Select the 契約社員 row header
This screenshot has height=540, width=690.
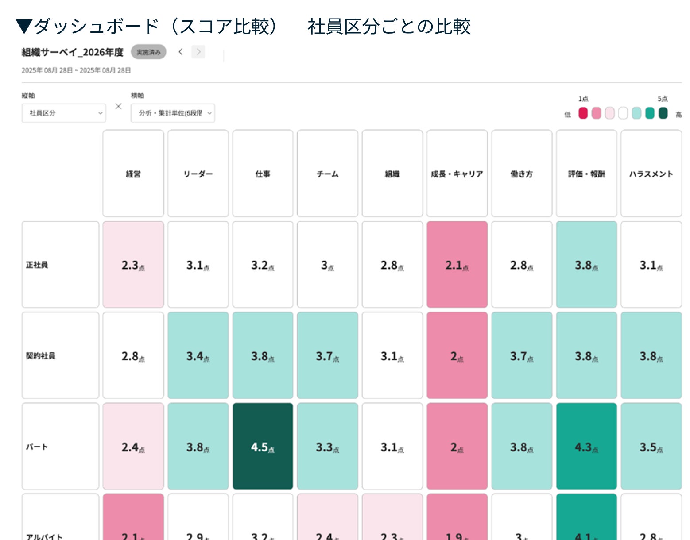(x=60, y=355)
